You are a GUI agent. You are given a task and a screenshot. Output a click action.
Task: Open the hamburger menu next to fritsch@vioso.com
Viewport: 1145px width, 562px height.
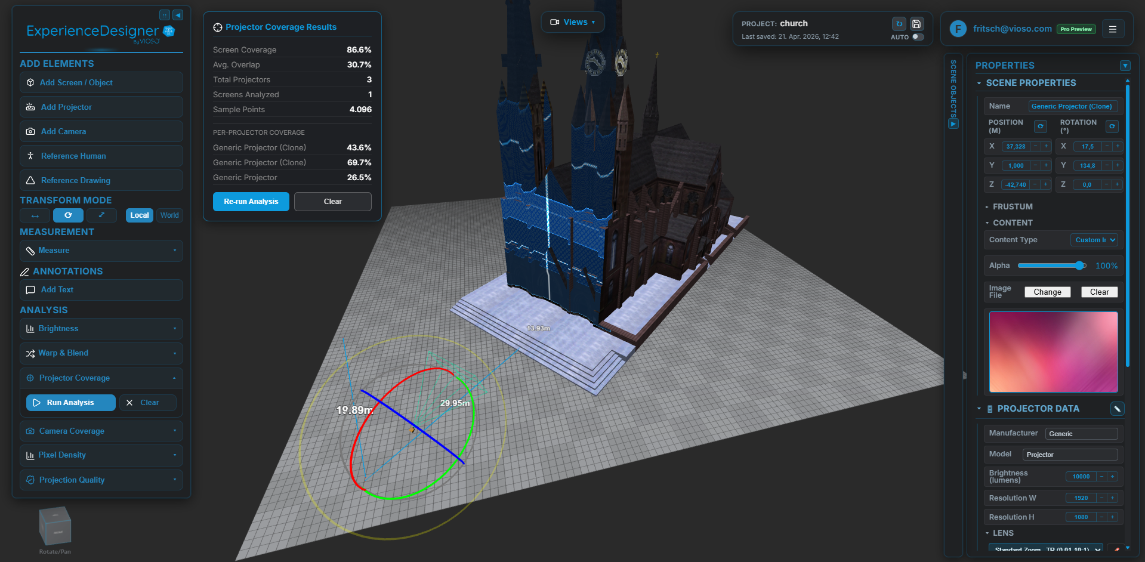tap(1113, 28)
